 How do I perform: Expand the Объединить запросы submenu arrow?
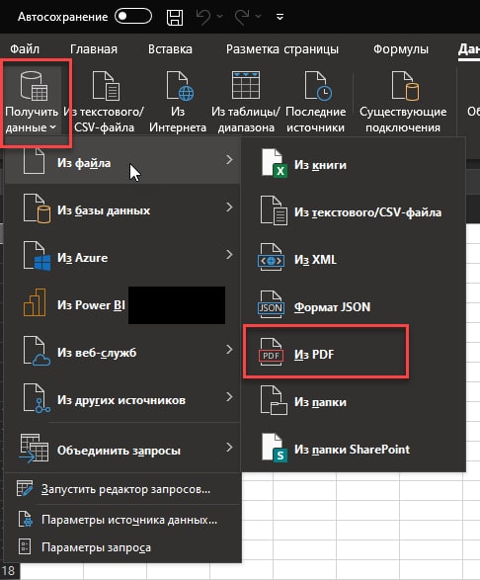point(229,448)
